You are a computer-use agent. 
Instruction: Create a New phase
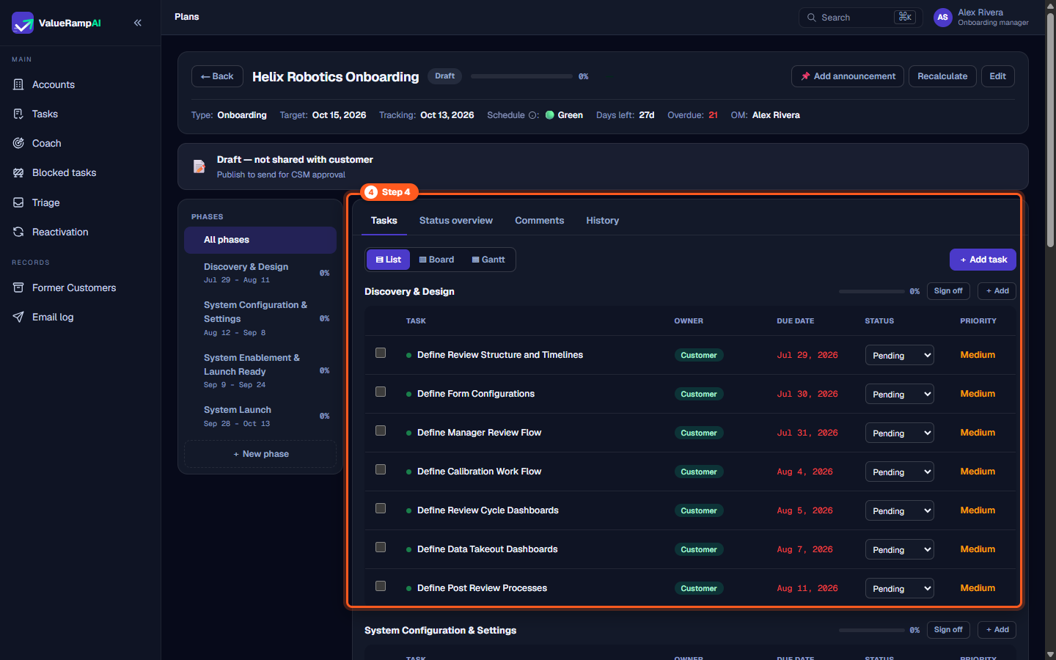pyautogui.click(x=260, y=454)
